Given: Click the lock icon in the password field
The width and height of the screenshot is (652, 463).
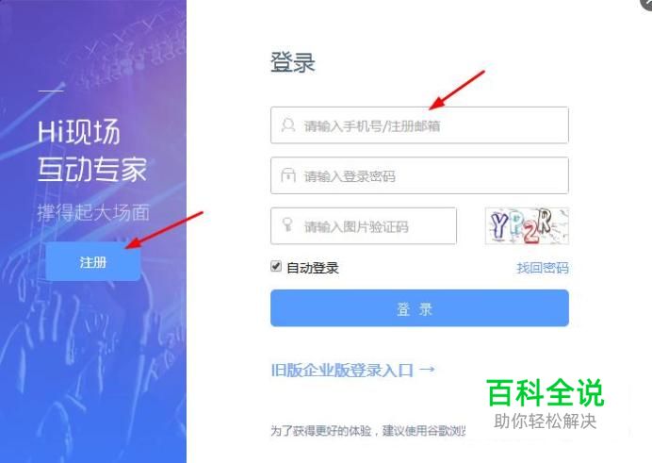Looking at the screenshot, I should coord(287,175).
